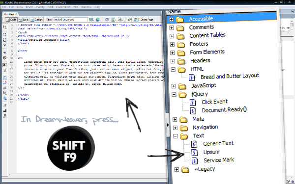Switch to Code view button
This screenshot has width=295, height=184.
point(11,20)
